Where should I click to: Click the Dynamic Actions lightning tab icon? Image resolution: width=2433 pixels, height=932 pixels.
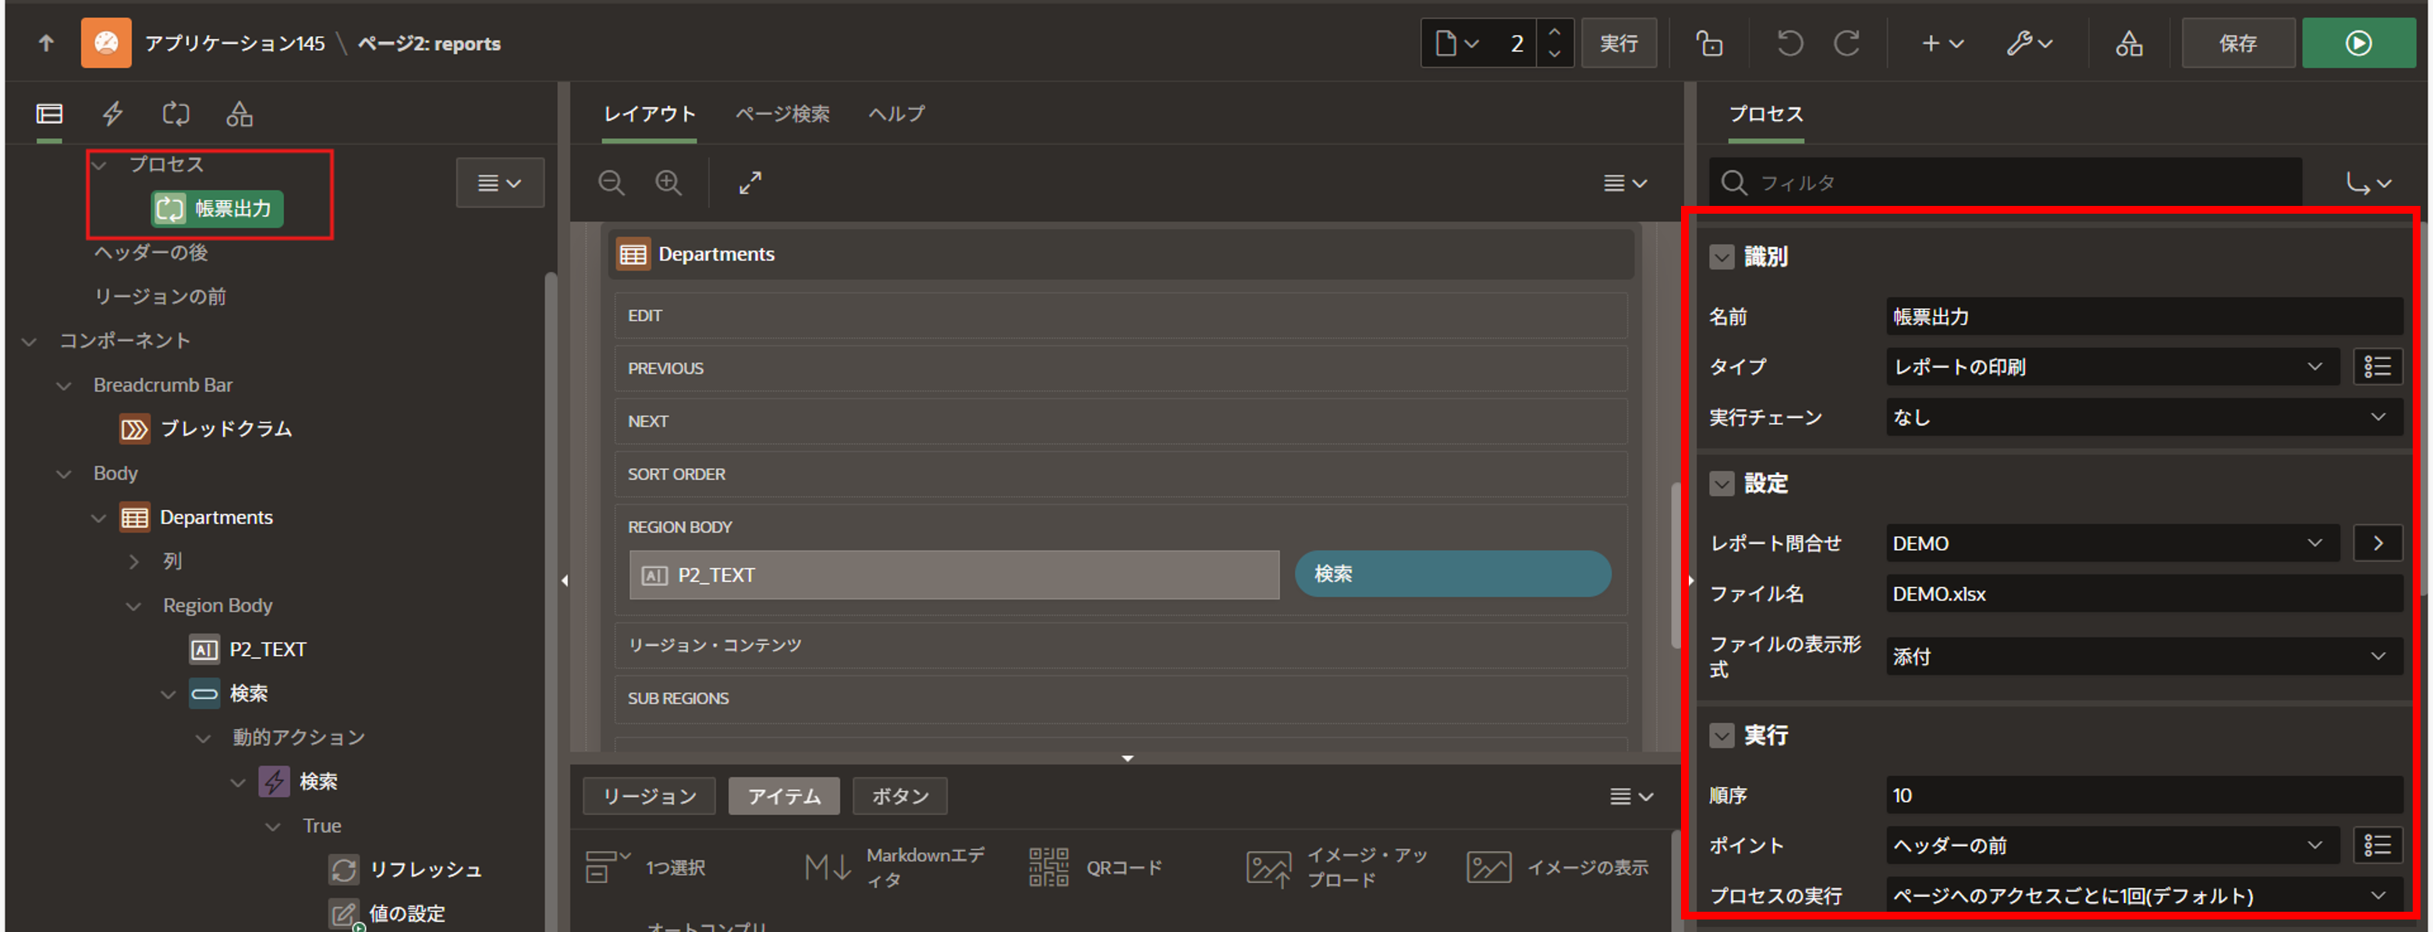[x=112, y=114]
